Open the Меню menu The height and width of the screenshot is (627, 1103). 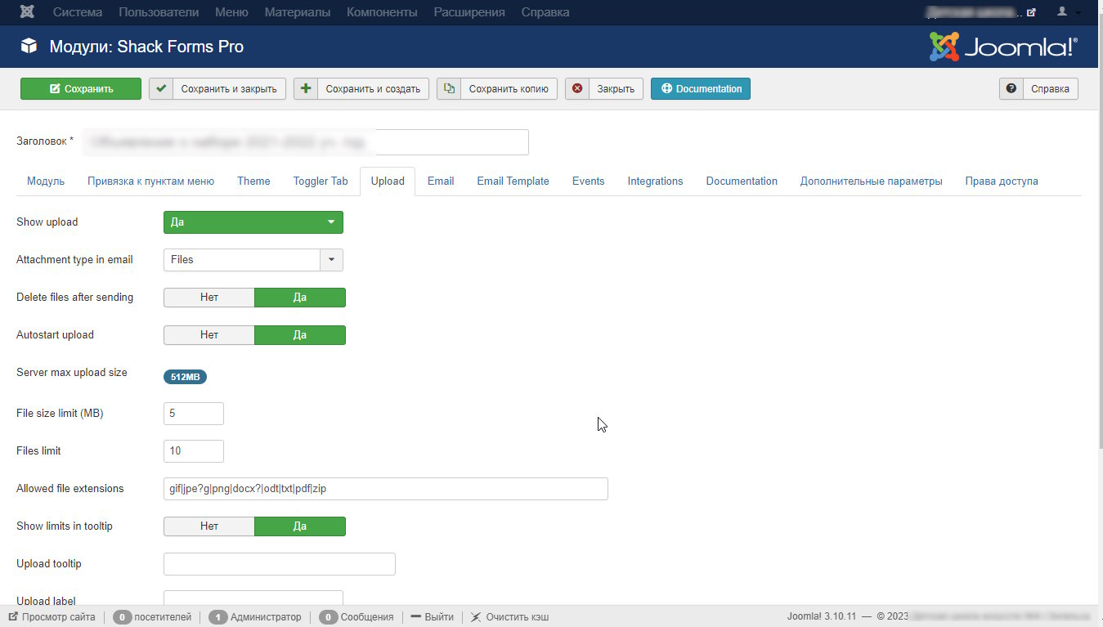tap(231, 12)
